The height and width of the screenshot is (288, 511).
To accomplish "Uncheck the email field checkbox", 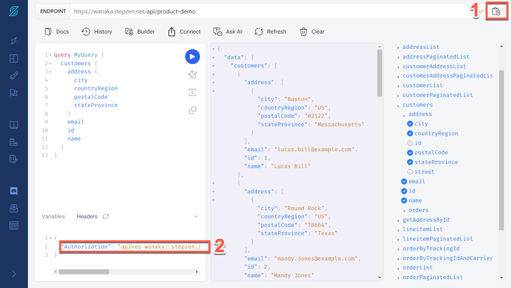I will [x=404, y=181].
